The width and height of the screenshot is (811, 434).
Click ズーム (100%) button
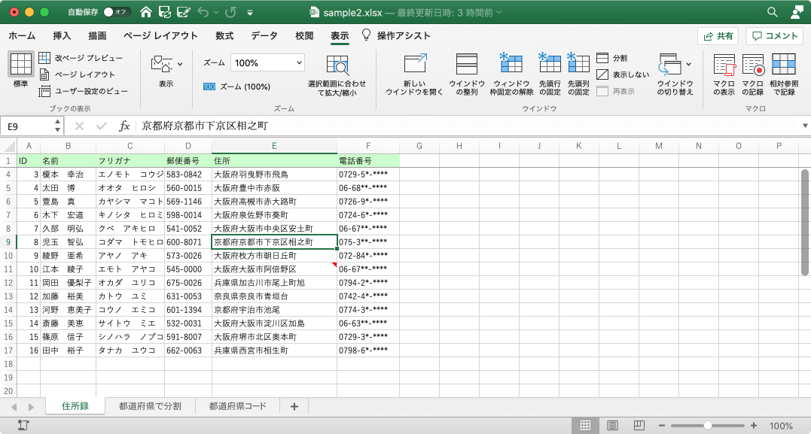coord(236,86)
